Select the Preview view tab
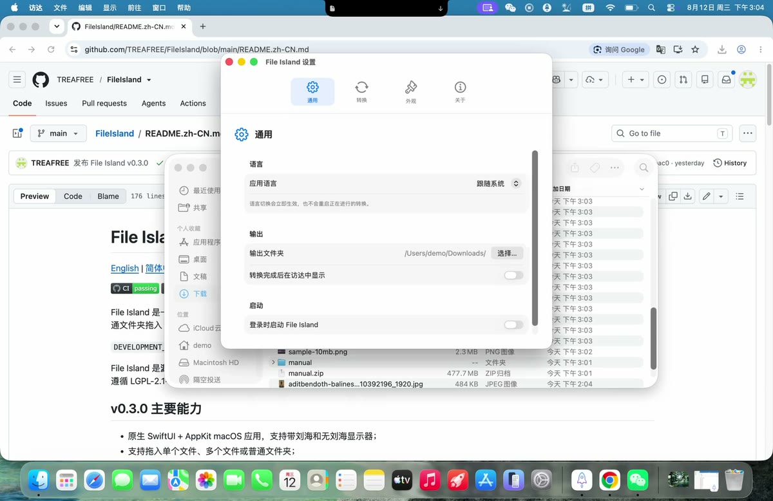773x501 pixels. [35, 196]
